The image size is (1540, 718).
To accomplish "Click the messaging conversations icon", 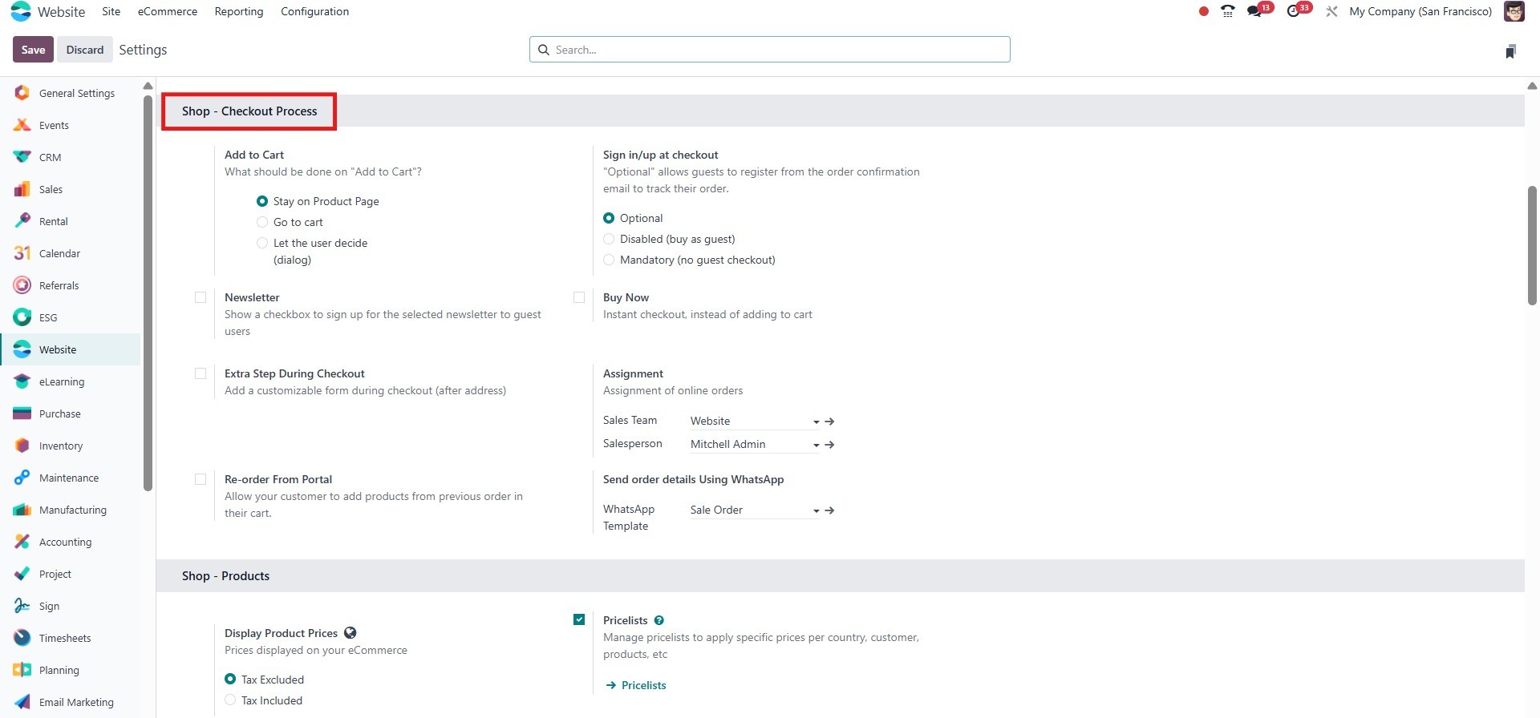I will click(x=1254, y=12).
